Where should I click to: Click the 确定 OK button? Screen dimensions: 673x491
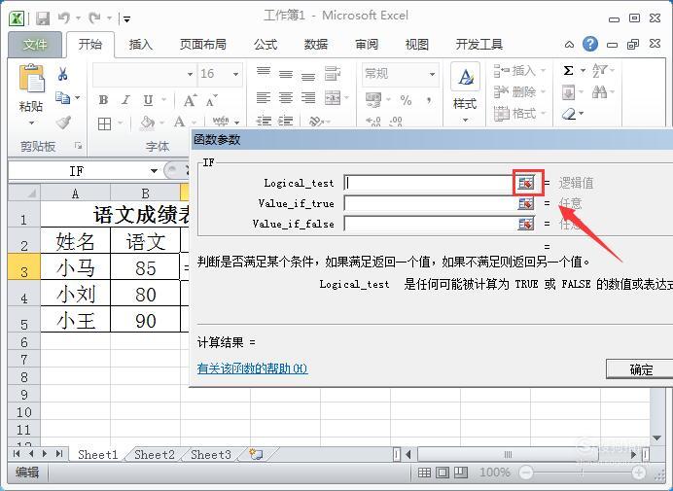(640, 369)
